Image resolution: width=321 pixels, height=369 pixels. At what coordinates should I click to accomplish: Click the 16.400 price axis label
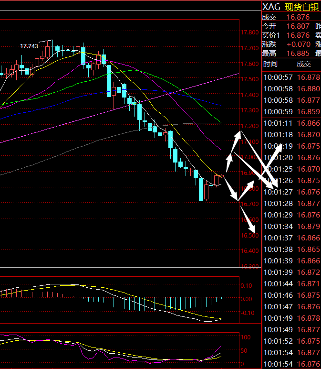pyautogui.click(x=249, y=251)
